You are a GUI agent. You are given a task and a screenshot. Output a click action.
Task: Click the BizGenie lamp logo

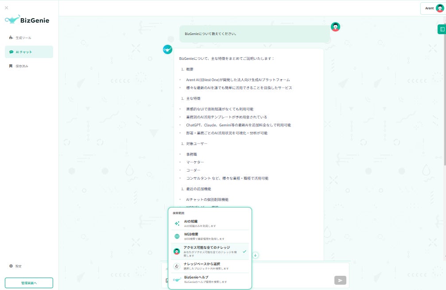pos(27,20)
